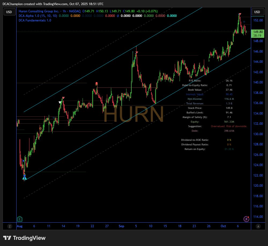This screenshot has height=246, width=268.
Task: Click the +0.10 (+0.07%) change value
Action: click(147, 11)
